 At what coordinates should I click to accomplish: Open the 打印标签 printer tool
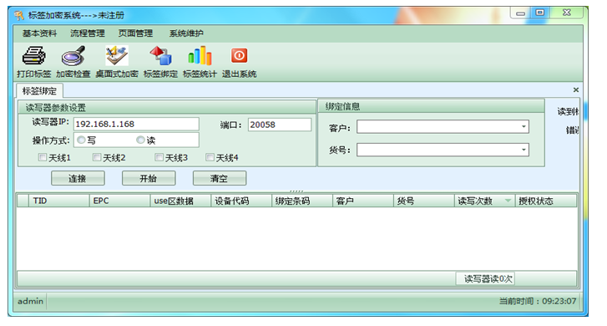coord(33,62)
